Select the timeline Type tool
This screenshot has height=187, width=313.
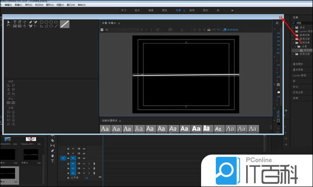tap(52, 161)
